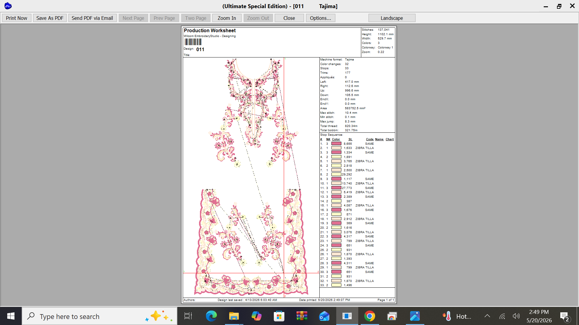Switch to Two Page view
Viewport: 579px width, 325px height.
tap(196, 18)
